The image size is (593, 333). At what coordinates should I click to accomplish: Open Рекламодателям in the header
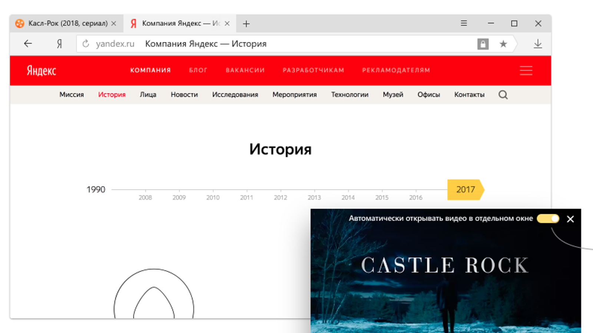point(396,70)
